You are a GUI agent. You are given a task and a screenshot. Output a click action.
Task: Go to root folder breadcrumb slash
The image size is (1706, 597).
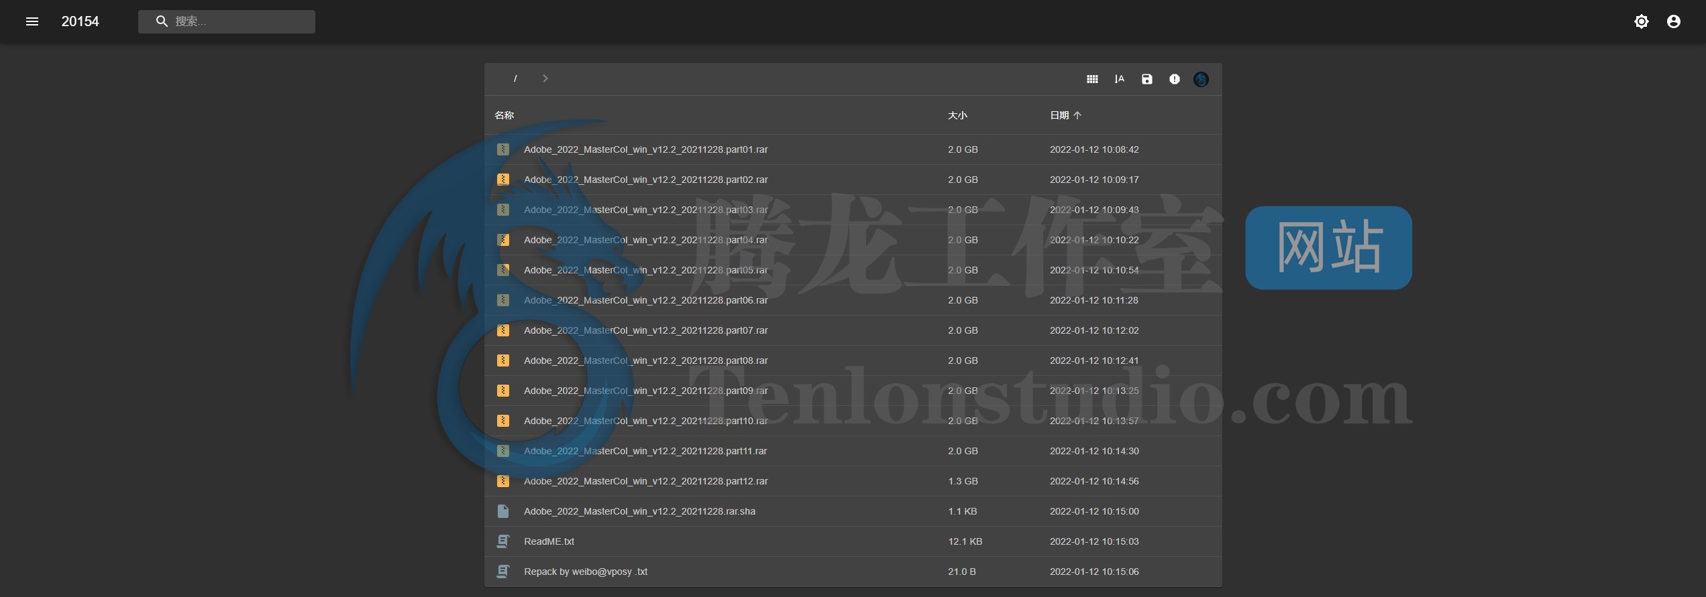point(515,79)
